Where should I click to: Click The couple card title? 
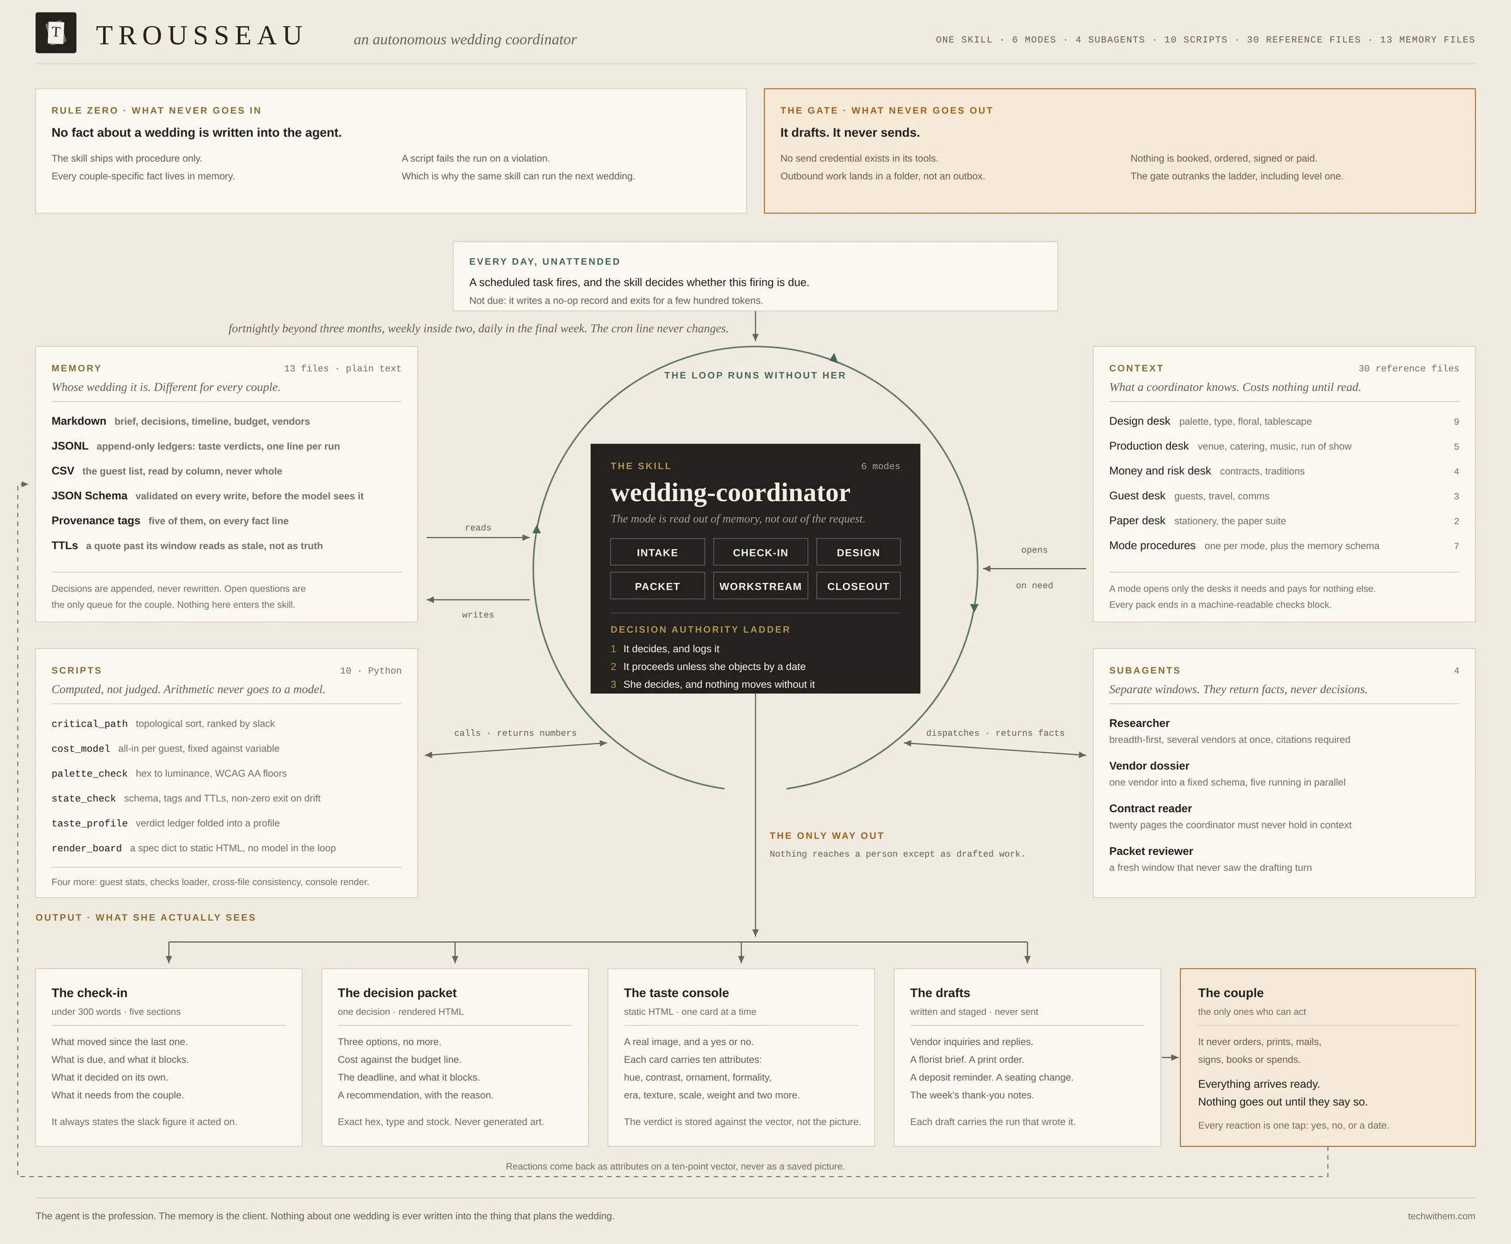pos(1231,992)
